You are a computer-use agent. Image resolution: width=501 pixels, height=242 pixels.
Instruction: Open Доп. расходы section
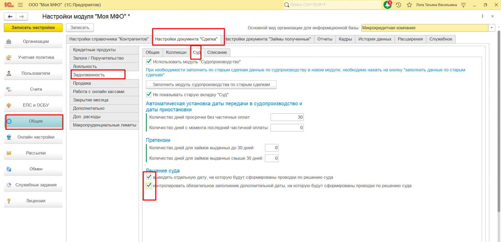click(x=104, y=117)
